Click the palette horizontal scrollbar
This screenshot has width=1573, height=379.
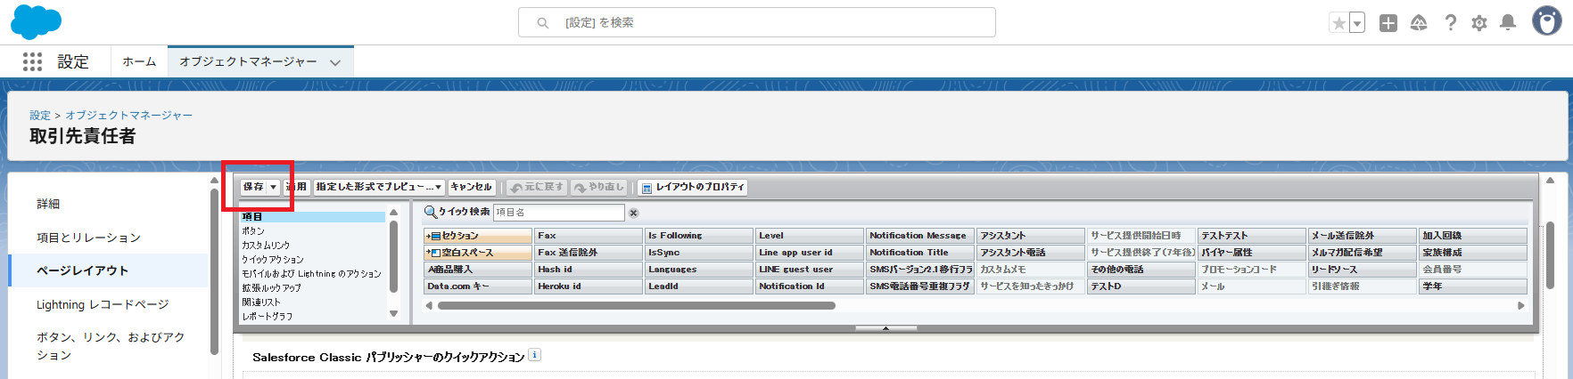[x=636, y=305]
